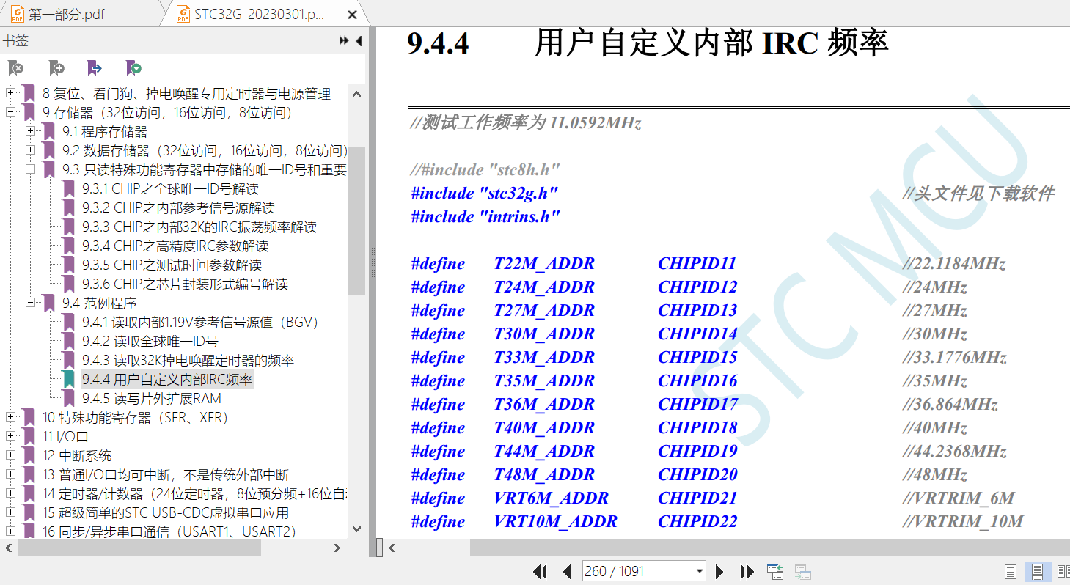Viewport: 1070px width, 585px height.
Task: Switch to the STC32G-20230301 pdf tab
Action: 258,15
